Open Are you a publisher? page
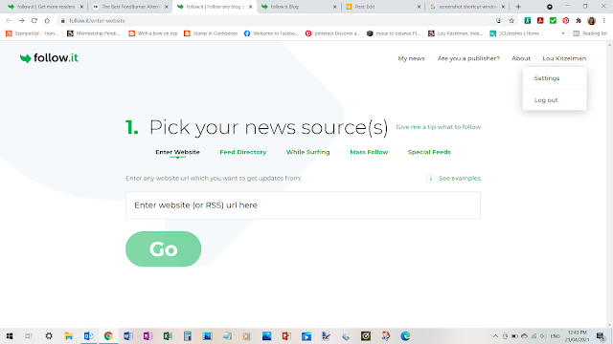The height and width of the screenshot is (344, 613). 468,58
